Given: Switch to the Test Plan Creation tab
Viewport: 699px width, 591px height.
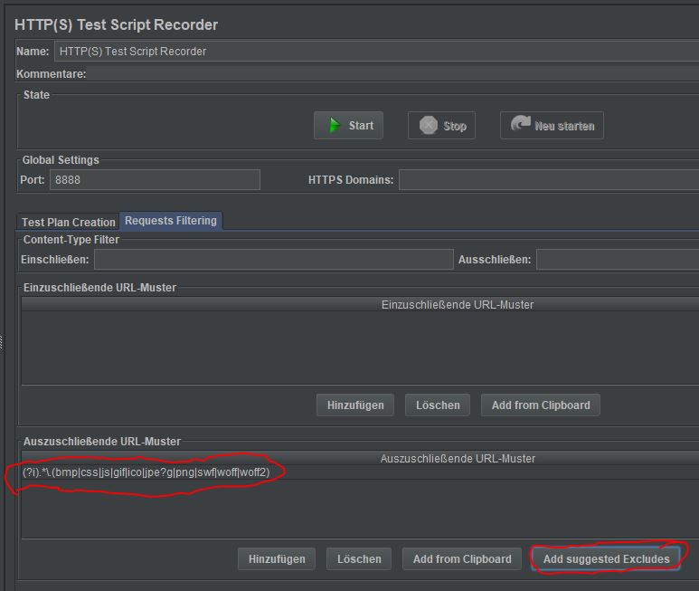Looking at the screenshot, I should [69, 222].
